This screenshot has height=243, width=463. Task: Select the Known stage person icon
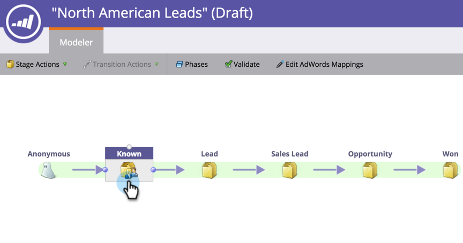[129, 170]
